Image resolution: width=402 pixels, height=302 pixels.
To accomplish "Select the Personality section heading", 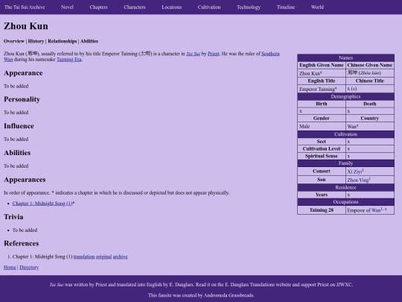I will click(22, 99).
